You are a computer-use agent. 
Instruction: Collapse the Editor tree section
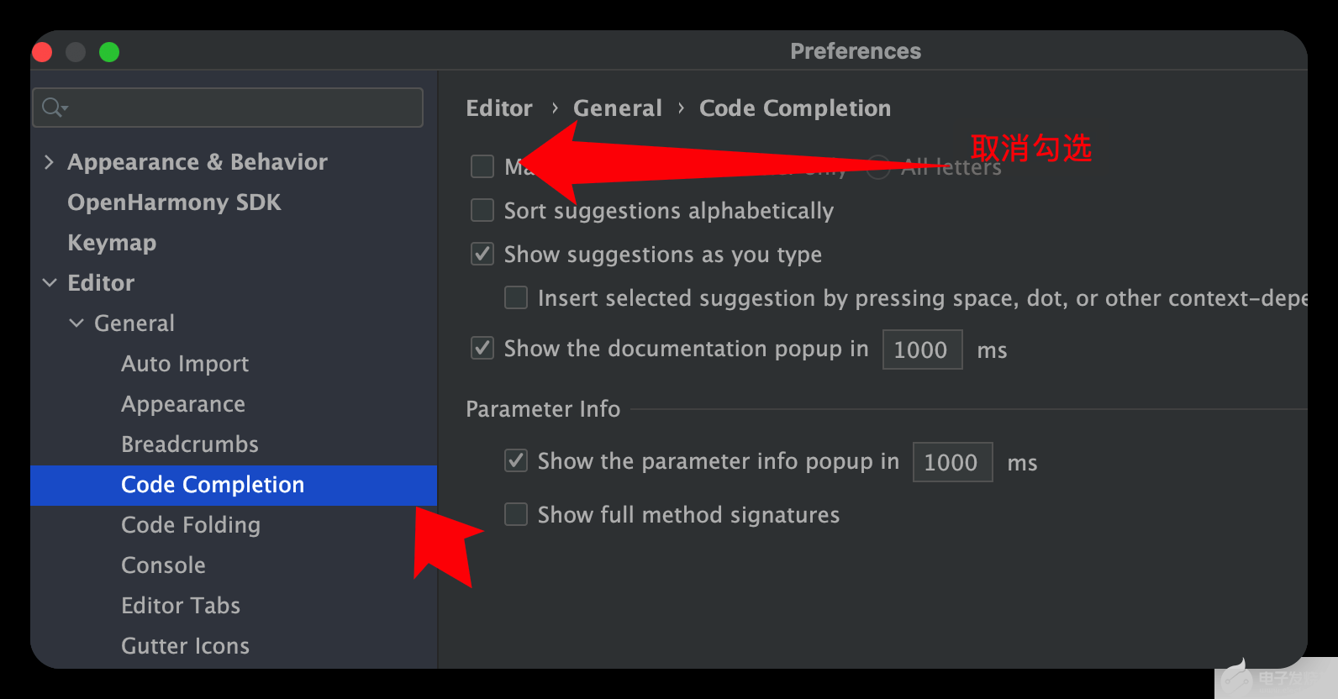(50, 283)
